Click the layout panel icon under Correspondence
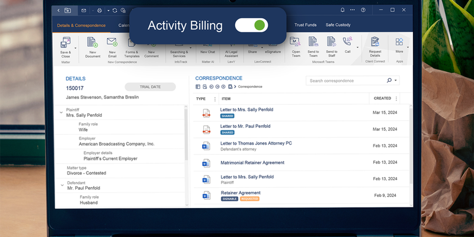The image size is (474, 237). (x=198, y=87)
